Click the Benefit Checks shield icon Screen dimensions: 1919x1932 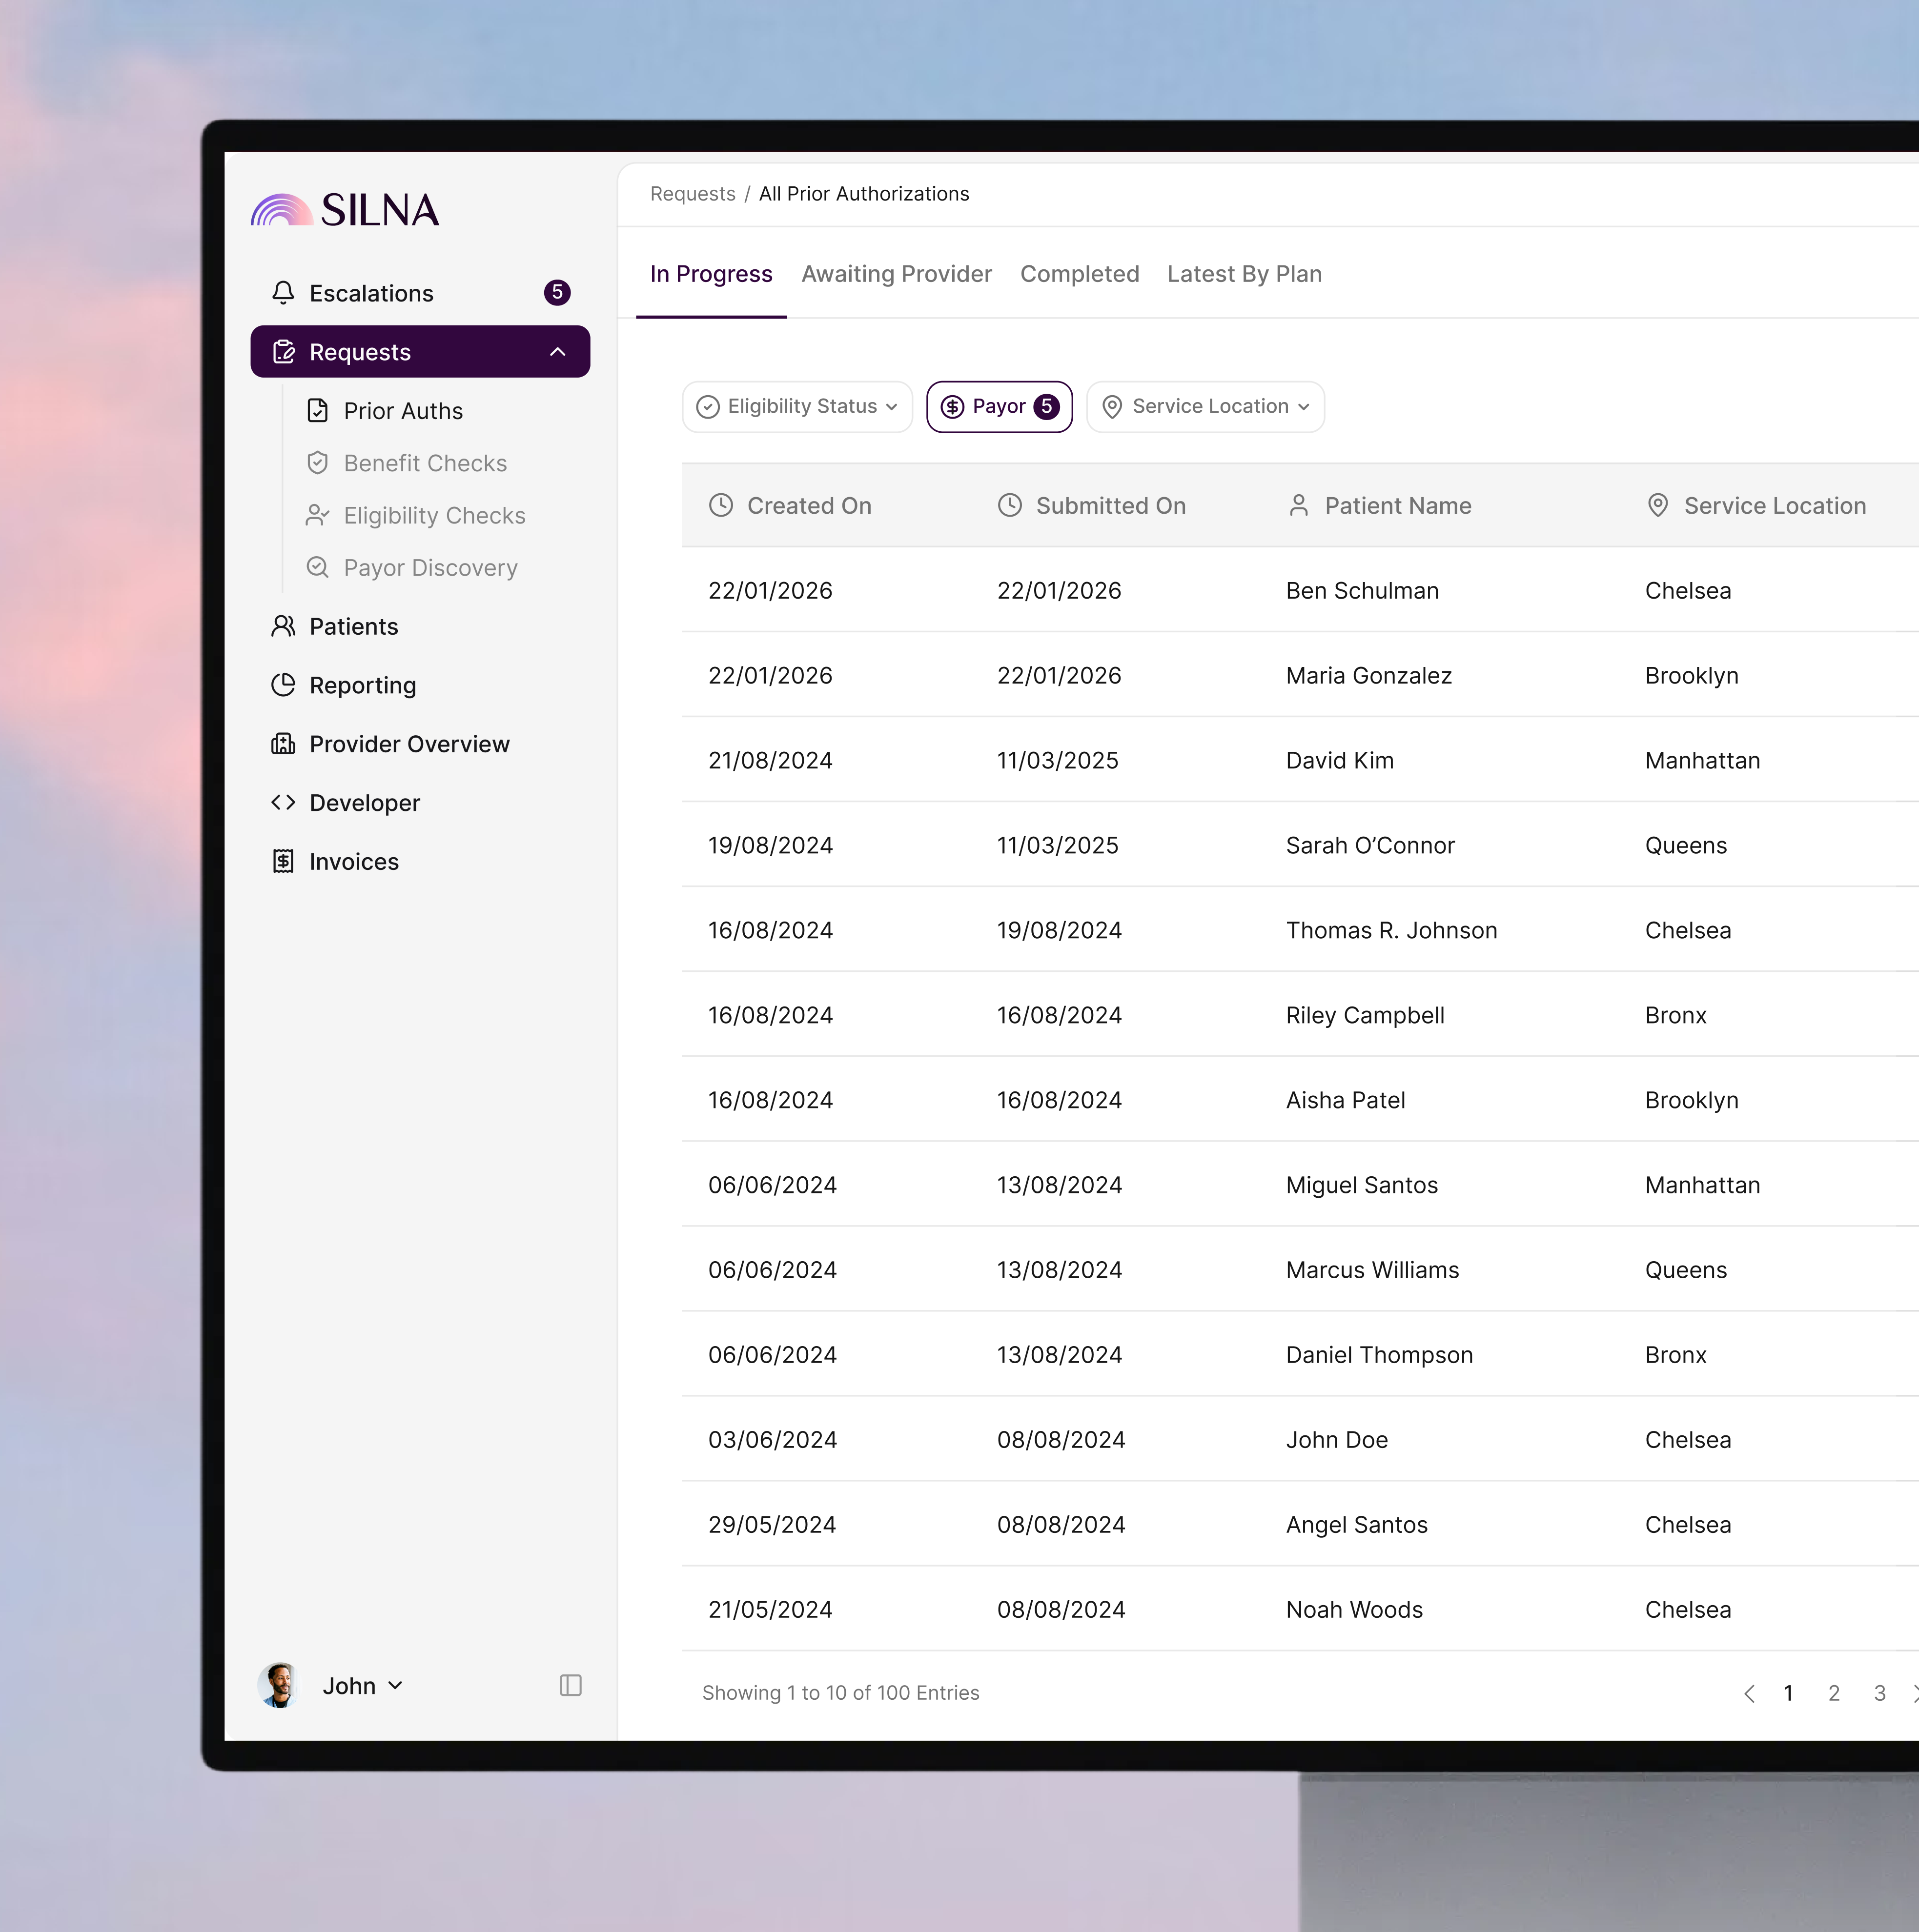[317, 463]
